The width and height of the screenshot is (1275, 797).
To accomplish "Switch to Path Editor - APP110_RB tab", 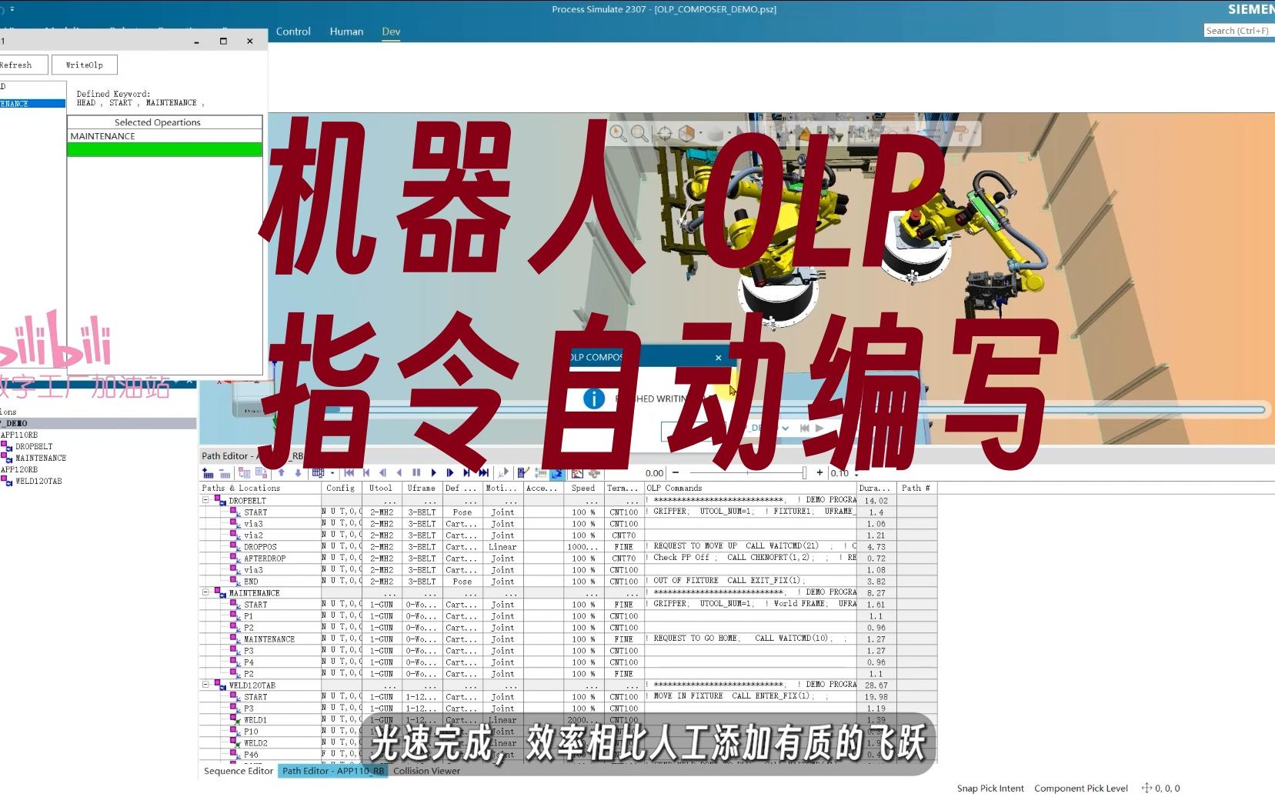I will pyautogui.click(x=332, y=771).
